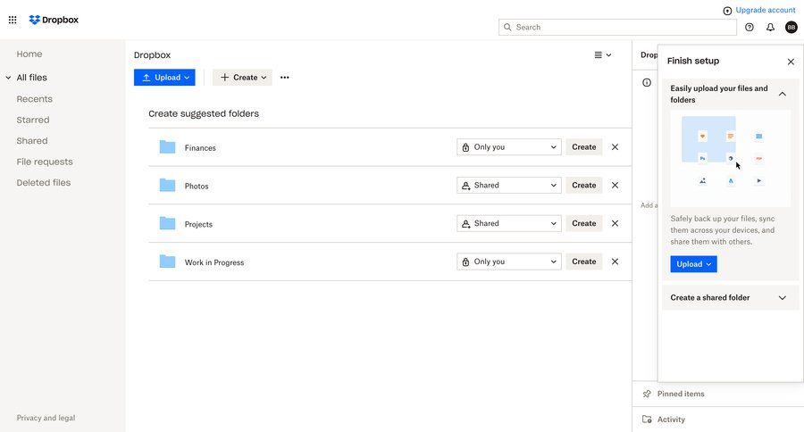Dismiss the Finances folder suggestion
This screenshot has height=432, width=804.
point(615,147)
